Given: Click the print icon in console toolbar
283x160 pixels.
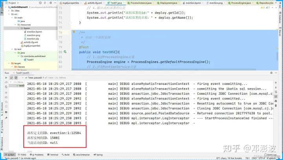Looking at the screenshot, I should tap(276, 101).
